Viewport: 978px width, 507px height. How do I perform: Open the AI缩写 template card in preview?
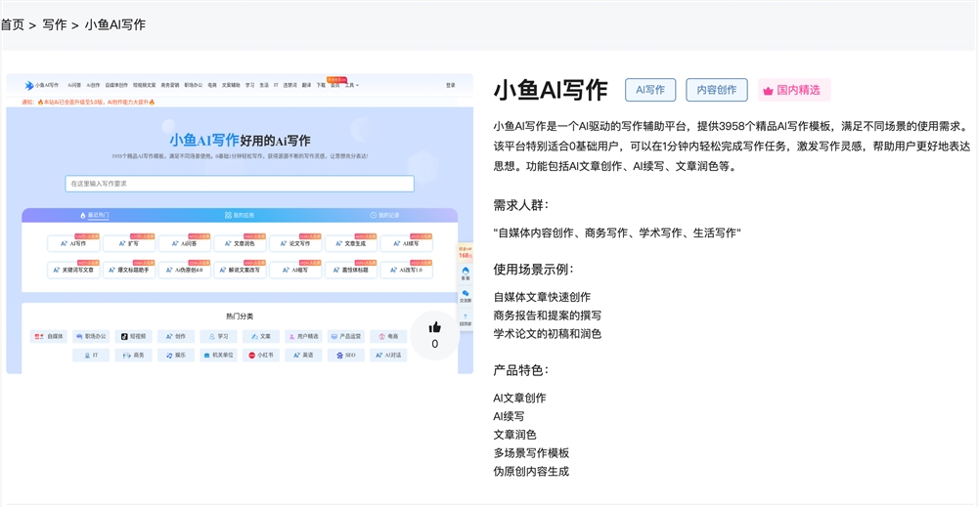pyautogui.click(x=295, y=270)
